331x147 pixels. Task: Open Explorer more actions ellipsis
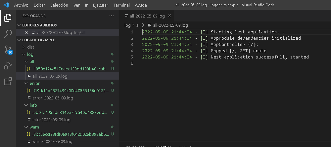click(112, 16)
